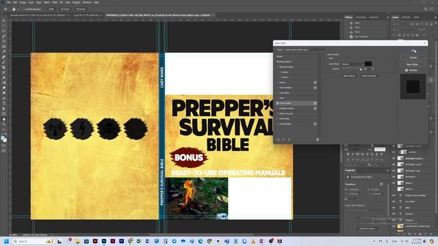Hide the Bible text layer
The image size is (438, 246).
coord(394,208)
